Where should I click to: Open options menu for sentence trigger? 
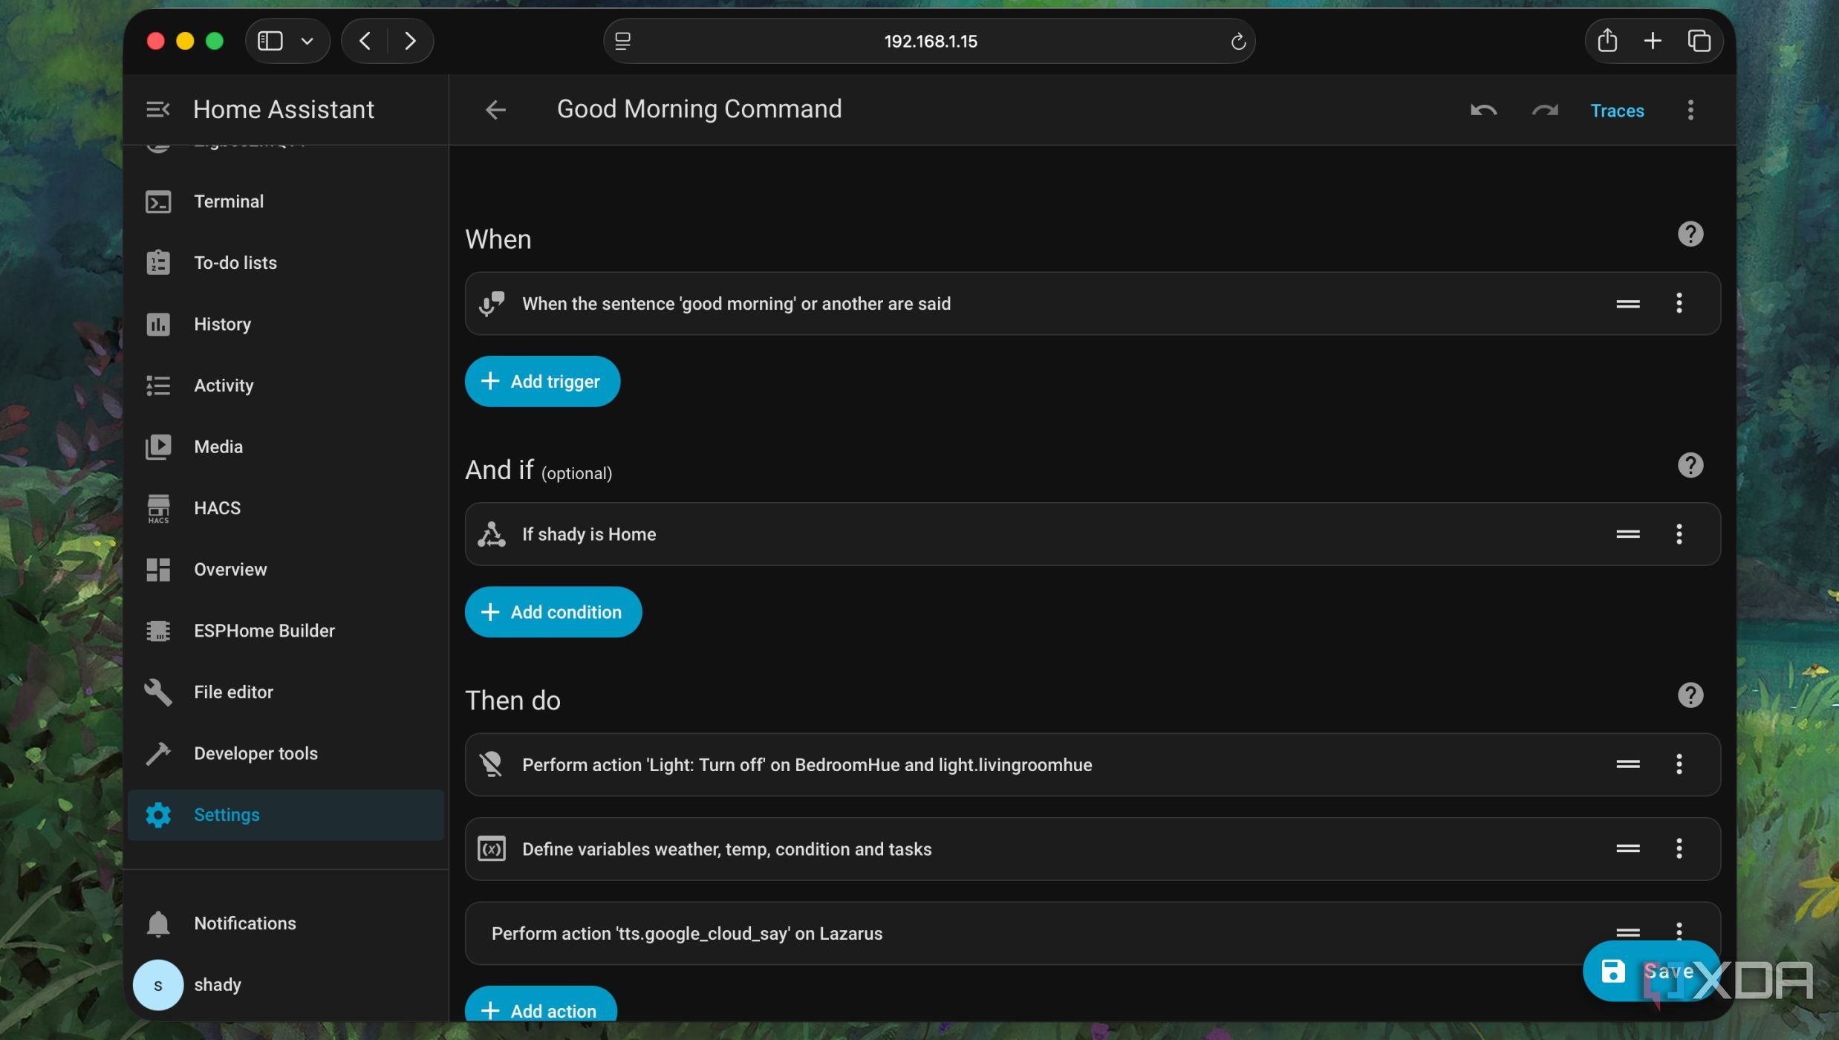point(1679,303)
